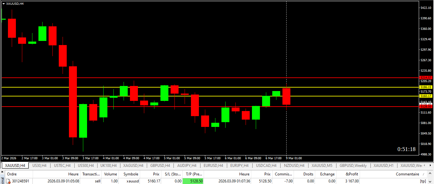Click the last red candle on 9 Mar
The image size is (434, 184).
pos(286,96)
